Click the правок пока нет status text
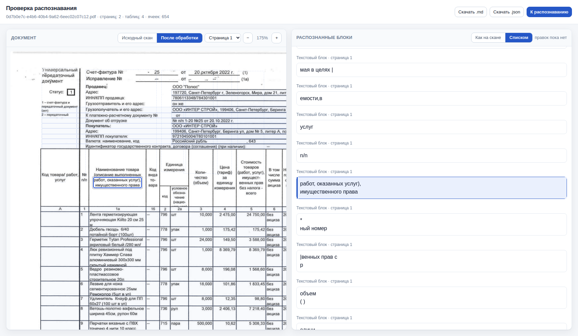 tap(550, 38)
